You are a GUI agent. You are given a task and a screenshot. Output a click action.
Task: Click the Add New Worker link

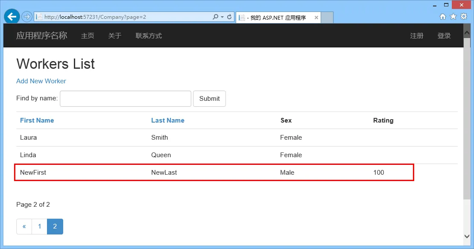[41, 81]
